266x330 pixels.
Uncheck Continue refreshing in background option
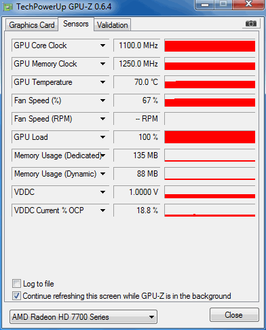click(16, 296)
